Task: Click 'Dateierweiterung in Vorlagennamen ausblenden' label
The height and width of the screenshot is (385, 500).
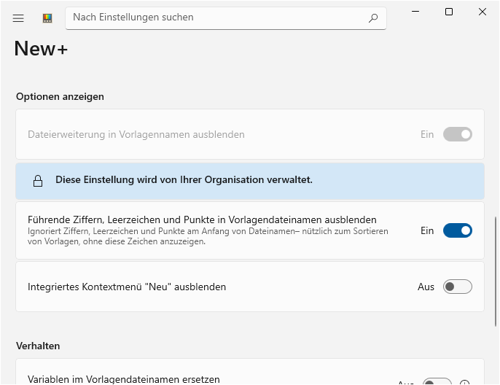Action: 136,134
